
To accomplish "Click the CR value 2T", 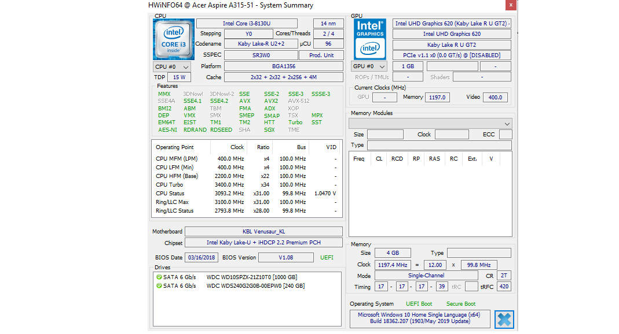I will tap(504, 275).
